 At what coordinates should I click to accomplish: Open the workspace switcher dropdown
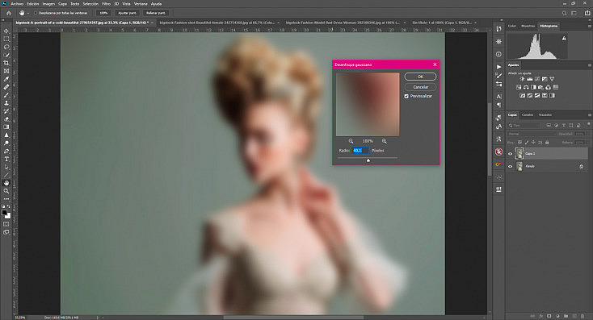(x=574, y=13)
